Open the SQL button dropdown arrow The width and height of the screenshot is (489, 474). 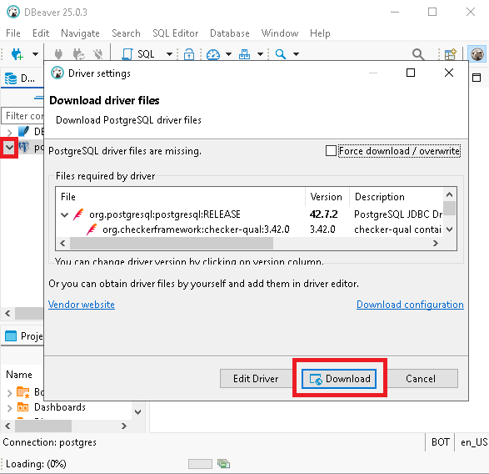pyautogui.click(x=169, y=54)
